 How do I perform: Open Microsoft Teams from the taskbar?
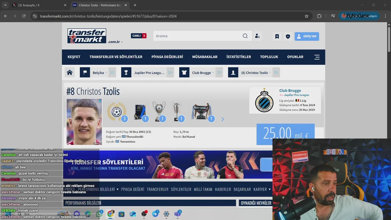tap(177, 214)
